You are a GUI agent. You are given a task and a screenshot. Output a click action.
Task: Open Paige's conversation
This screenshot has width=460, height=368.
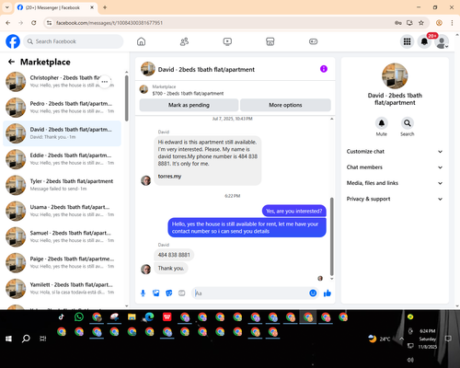coord(62,262)
